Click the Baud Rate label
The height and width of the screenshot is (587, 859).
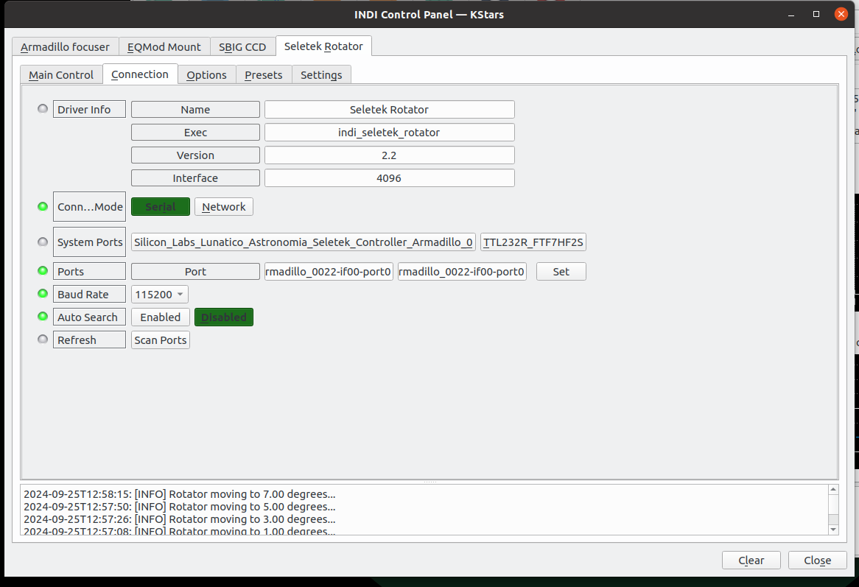89,294
